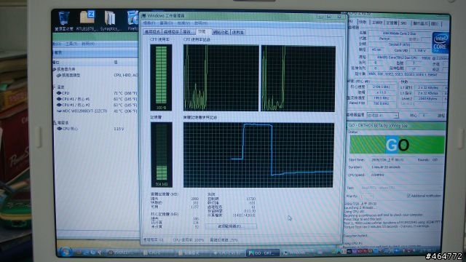Viewport: 466px width, 262px height.
Task: Click the CPU usage gauge meter
Action: [161, 78]
